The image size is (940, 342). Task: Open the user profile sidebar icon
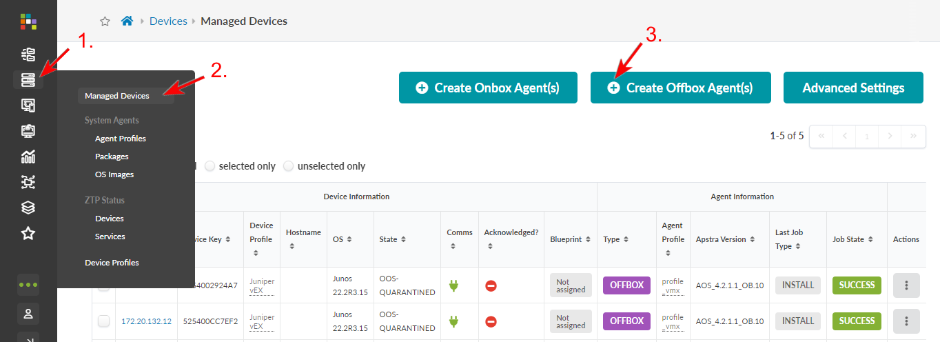tap(28, 314)
